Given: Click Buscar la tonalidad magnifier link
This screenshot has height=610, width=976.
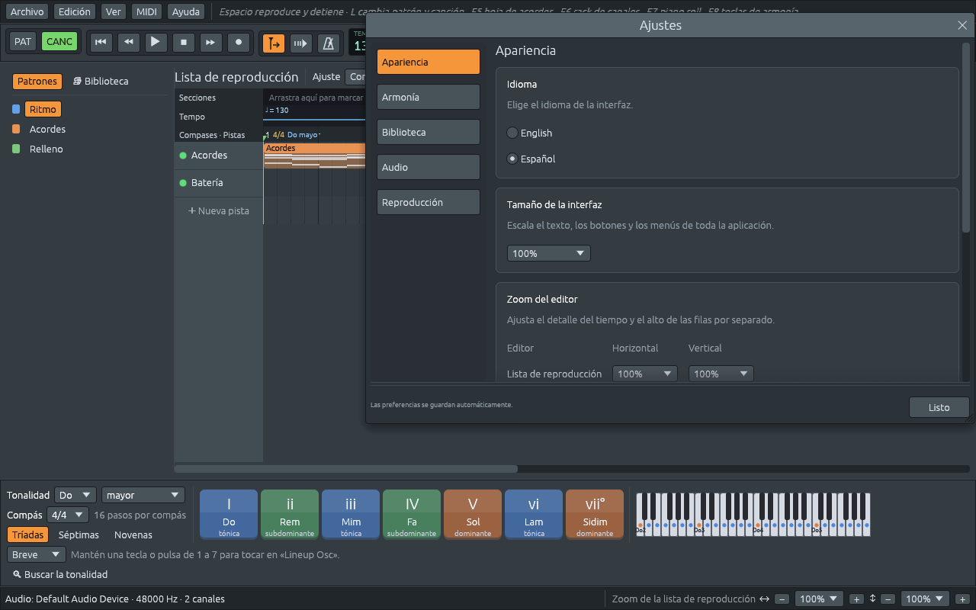Looking at the screenshot, I should pos(60,574).
